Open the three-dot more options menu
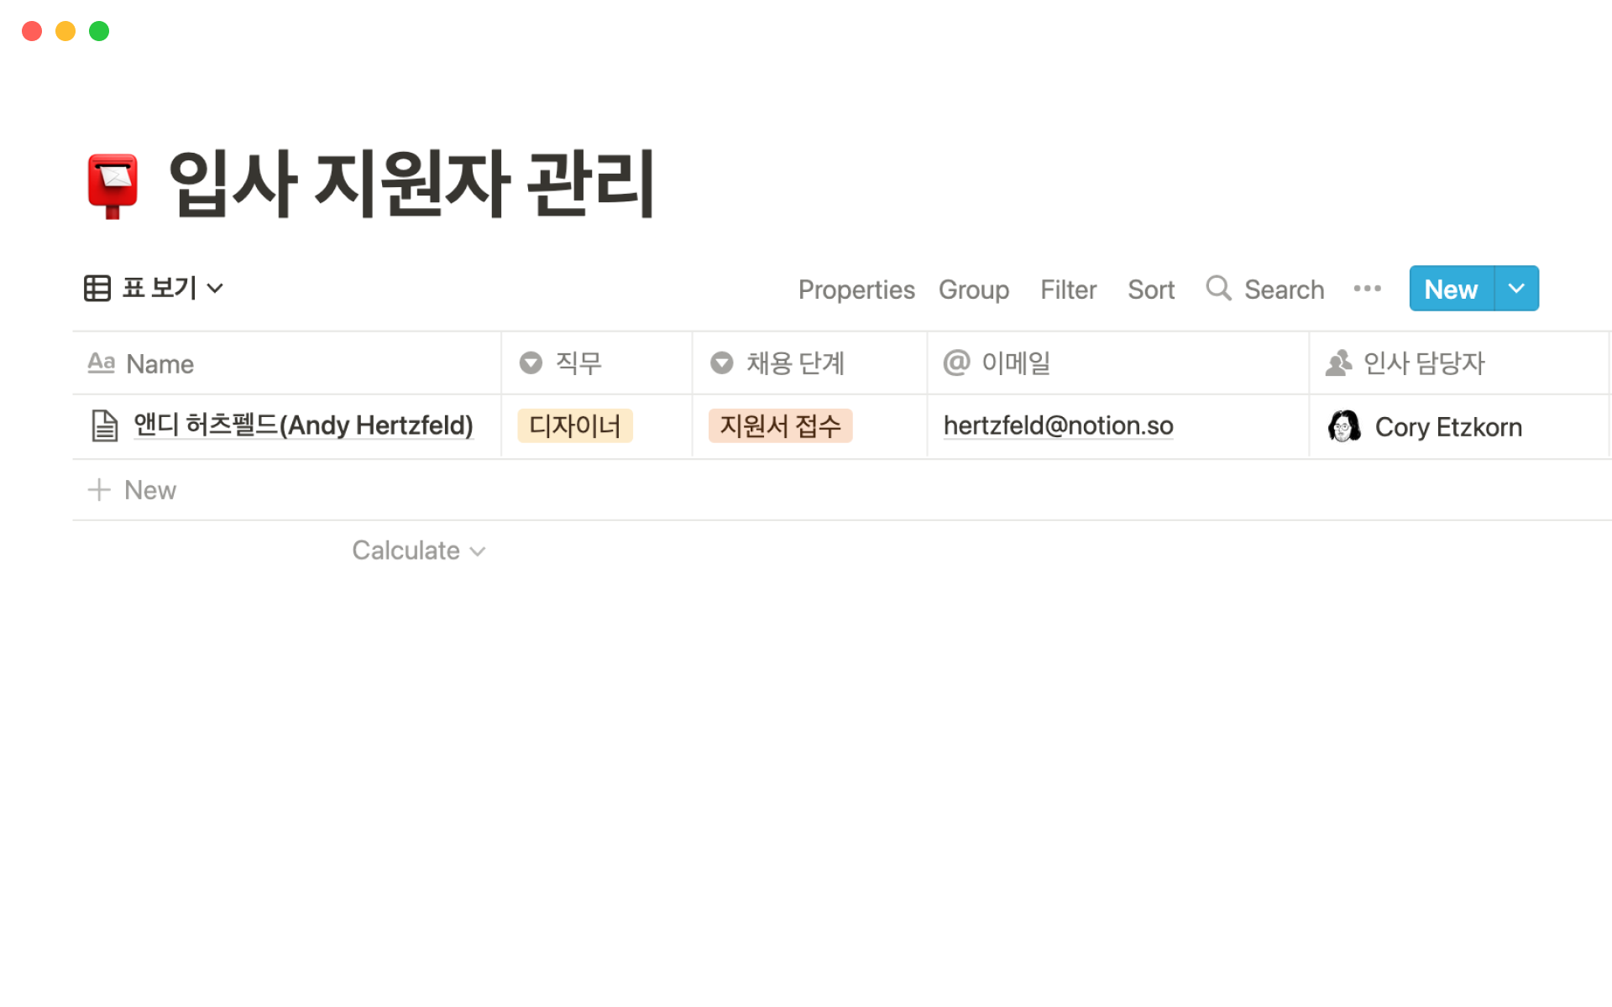Screen dimensions: 1612x1007 pyautogui.click(x=1367, y=288)
